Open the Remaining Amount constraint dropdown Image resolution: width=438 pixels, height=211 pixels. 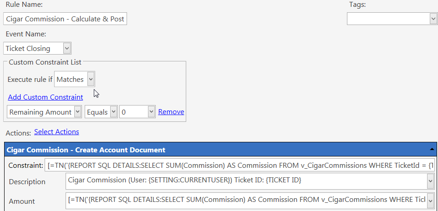coord(78,112)
